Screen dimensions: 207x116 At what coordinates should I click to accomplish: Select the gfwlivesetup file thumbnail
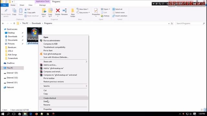(34, 34)
